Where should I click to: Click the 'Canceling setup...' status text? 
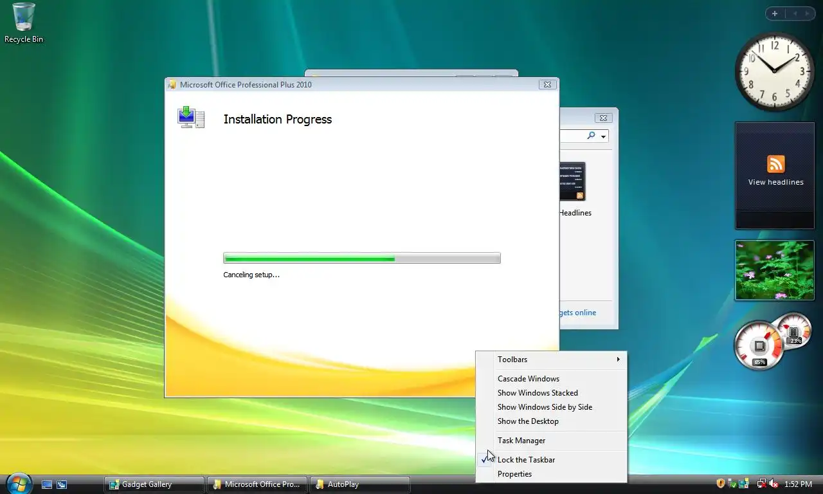tap(251, 275)
